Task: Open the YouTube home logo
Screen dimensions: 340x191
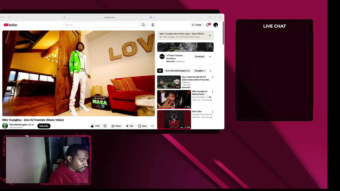Action: [11, 25]
